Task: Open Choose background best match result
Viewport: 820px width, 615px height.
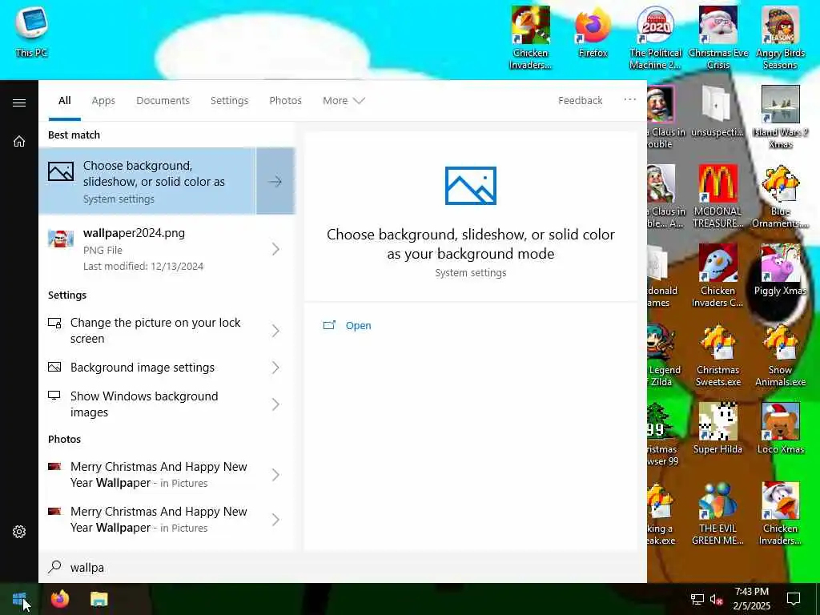Action: click(x=147, y=182)
